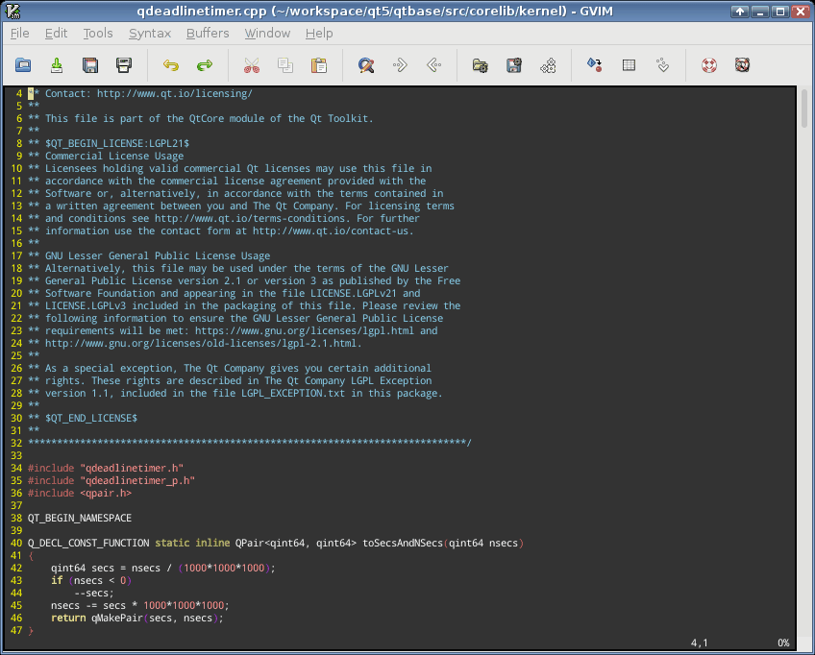Undo the last change
This screenshot has width=815, height=655.
pyautogui.click(x=171, y=65)
